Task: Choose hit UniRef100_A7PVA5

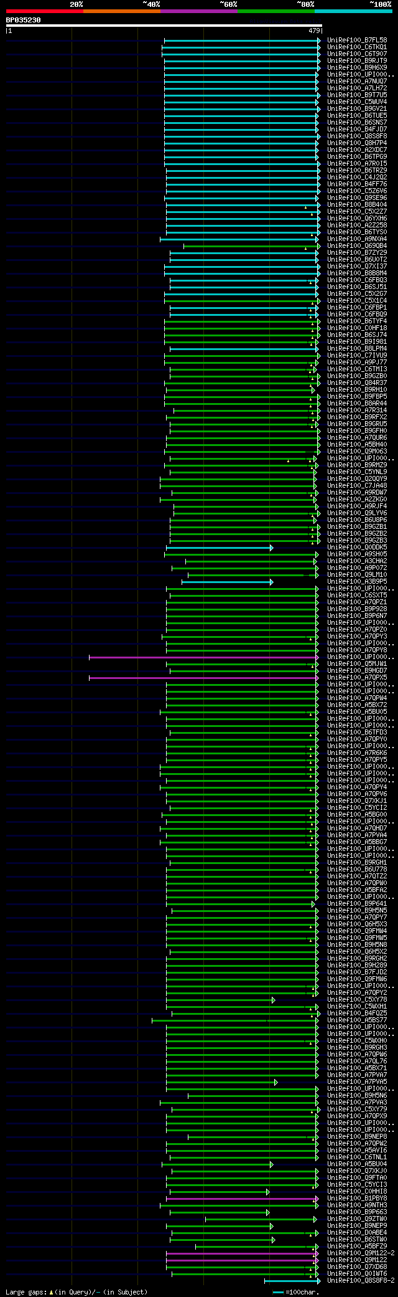Action: pyautogui.click(x=357, y=1082)
